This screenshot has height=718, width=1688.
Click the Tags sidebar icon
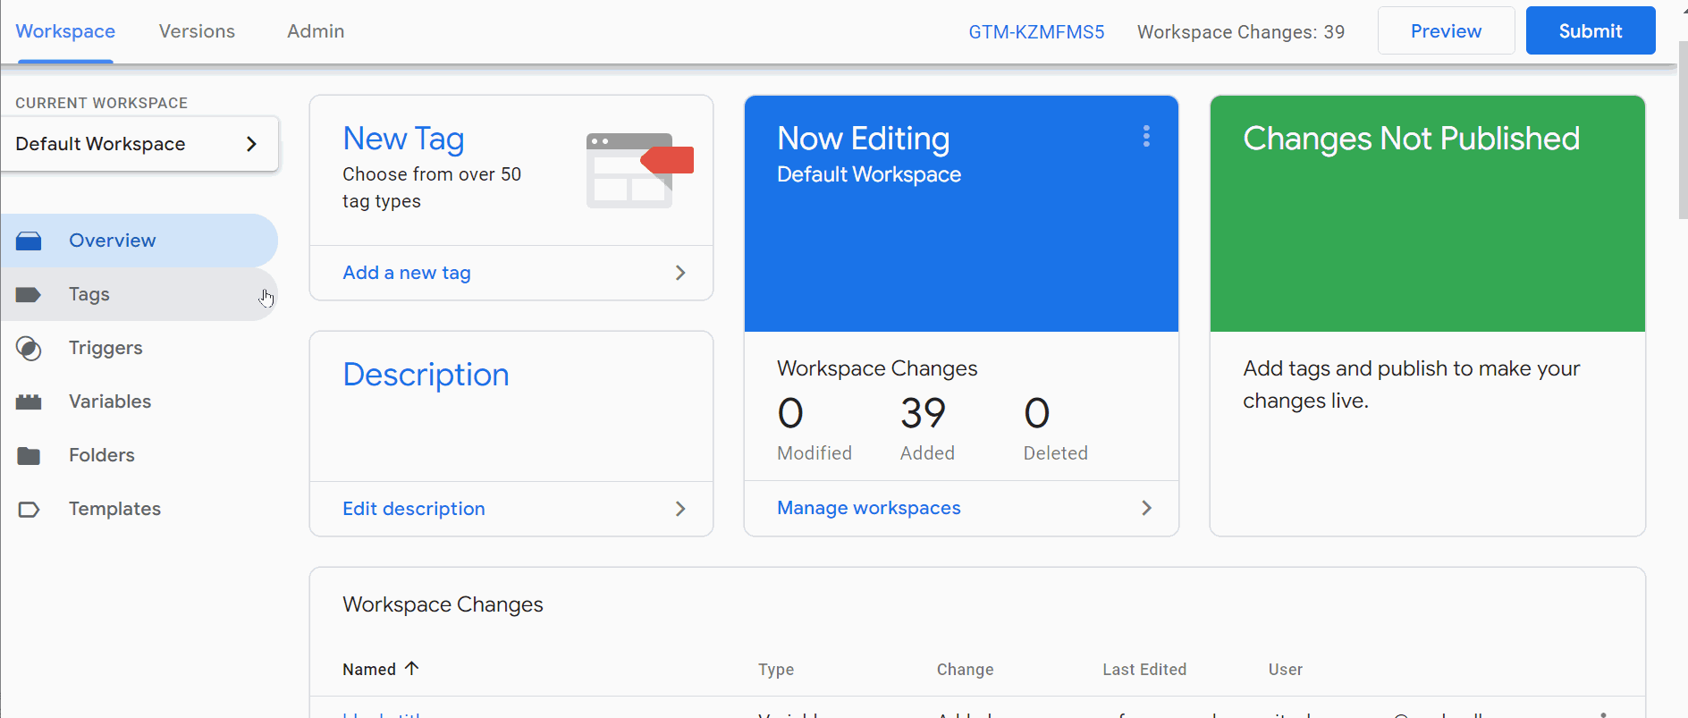[x=29, y=294]
